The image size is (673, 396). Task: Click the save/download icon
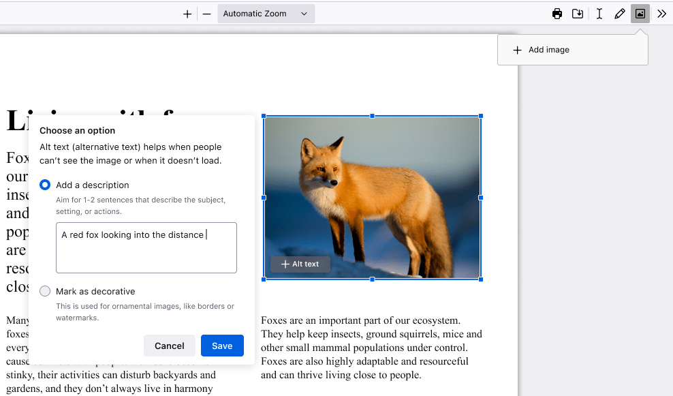(578, 14)
